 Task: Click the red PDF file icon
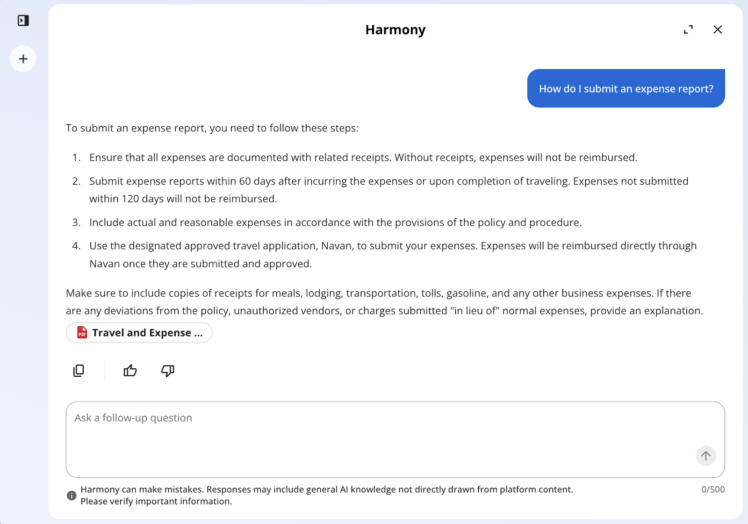coord(82,332)
